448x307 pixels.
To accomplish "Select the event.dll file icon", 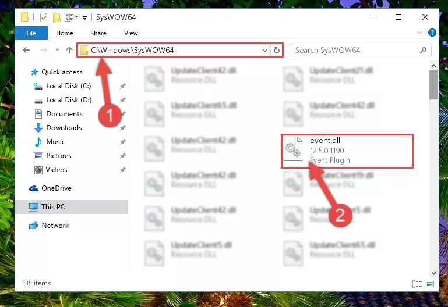I will coord(293,149).
